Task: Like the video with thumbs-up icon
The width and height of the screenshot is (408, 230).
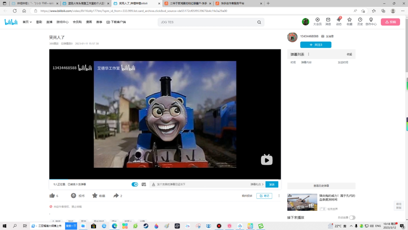Action: (x=52, y=195)
